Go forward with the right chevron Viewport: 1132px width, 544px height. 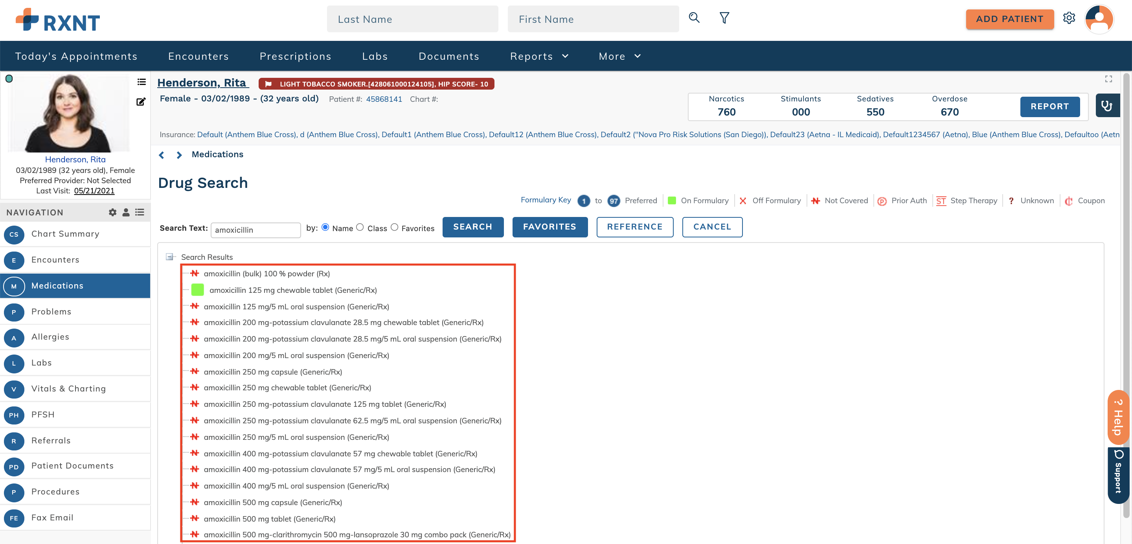click(x=179, y=155)
